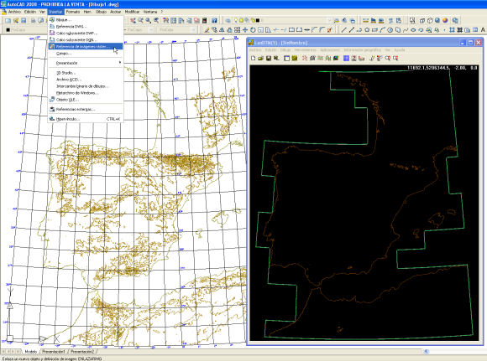Select the Ellipse draw tool
This screenshot has width=487, height=361.
coord(413,30)
